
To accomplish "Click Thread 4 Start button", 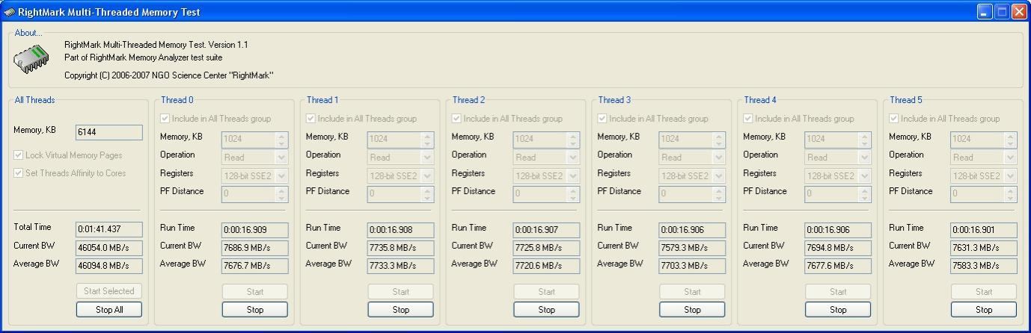I will click(x=839, y=292).
